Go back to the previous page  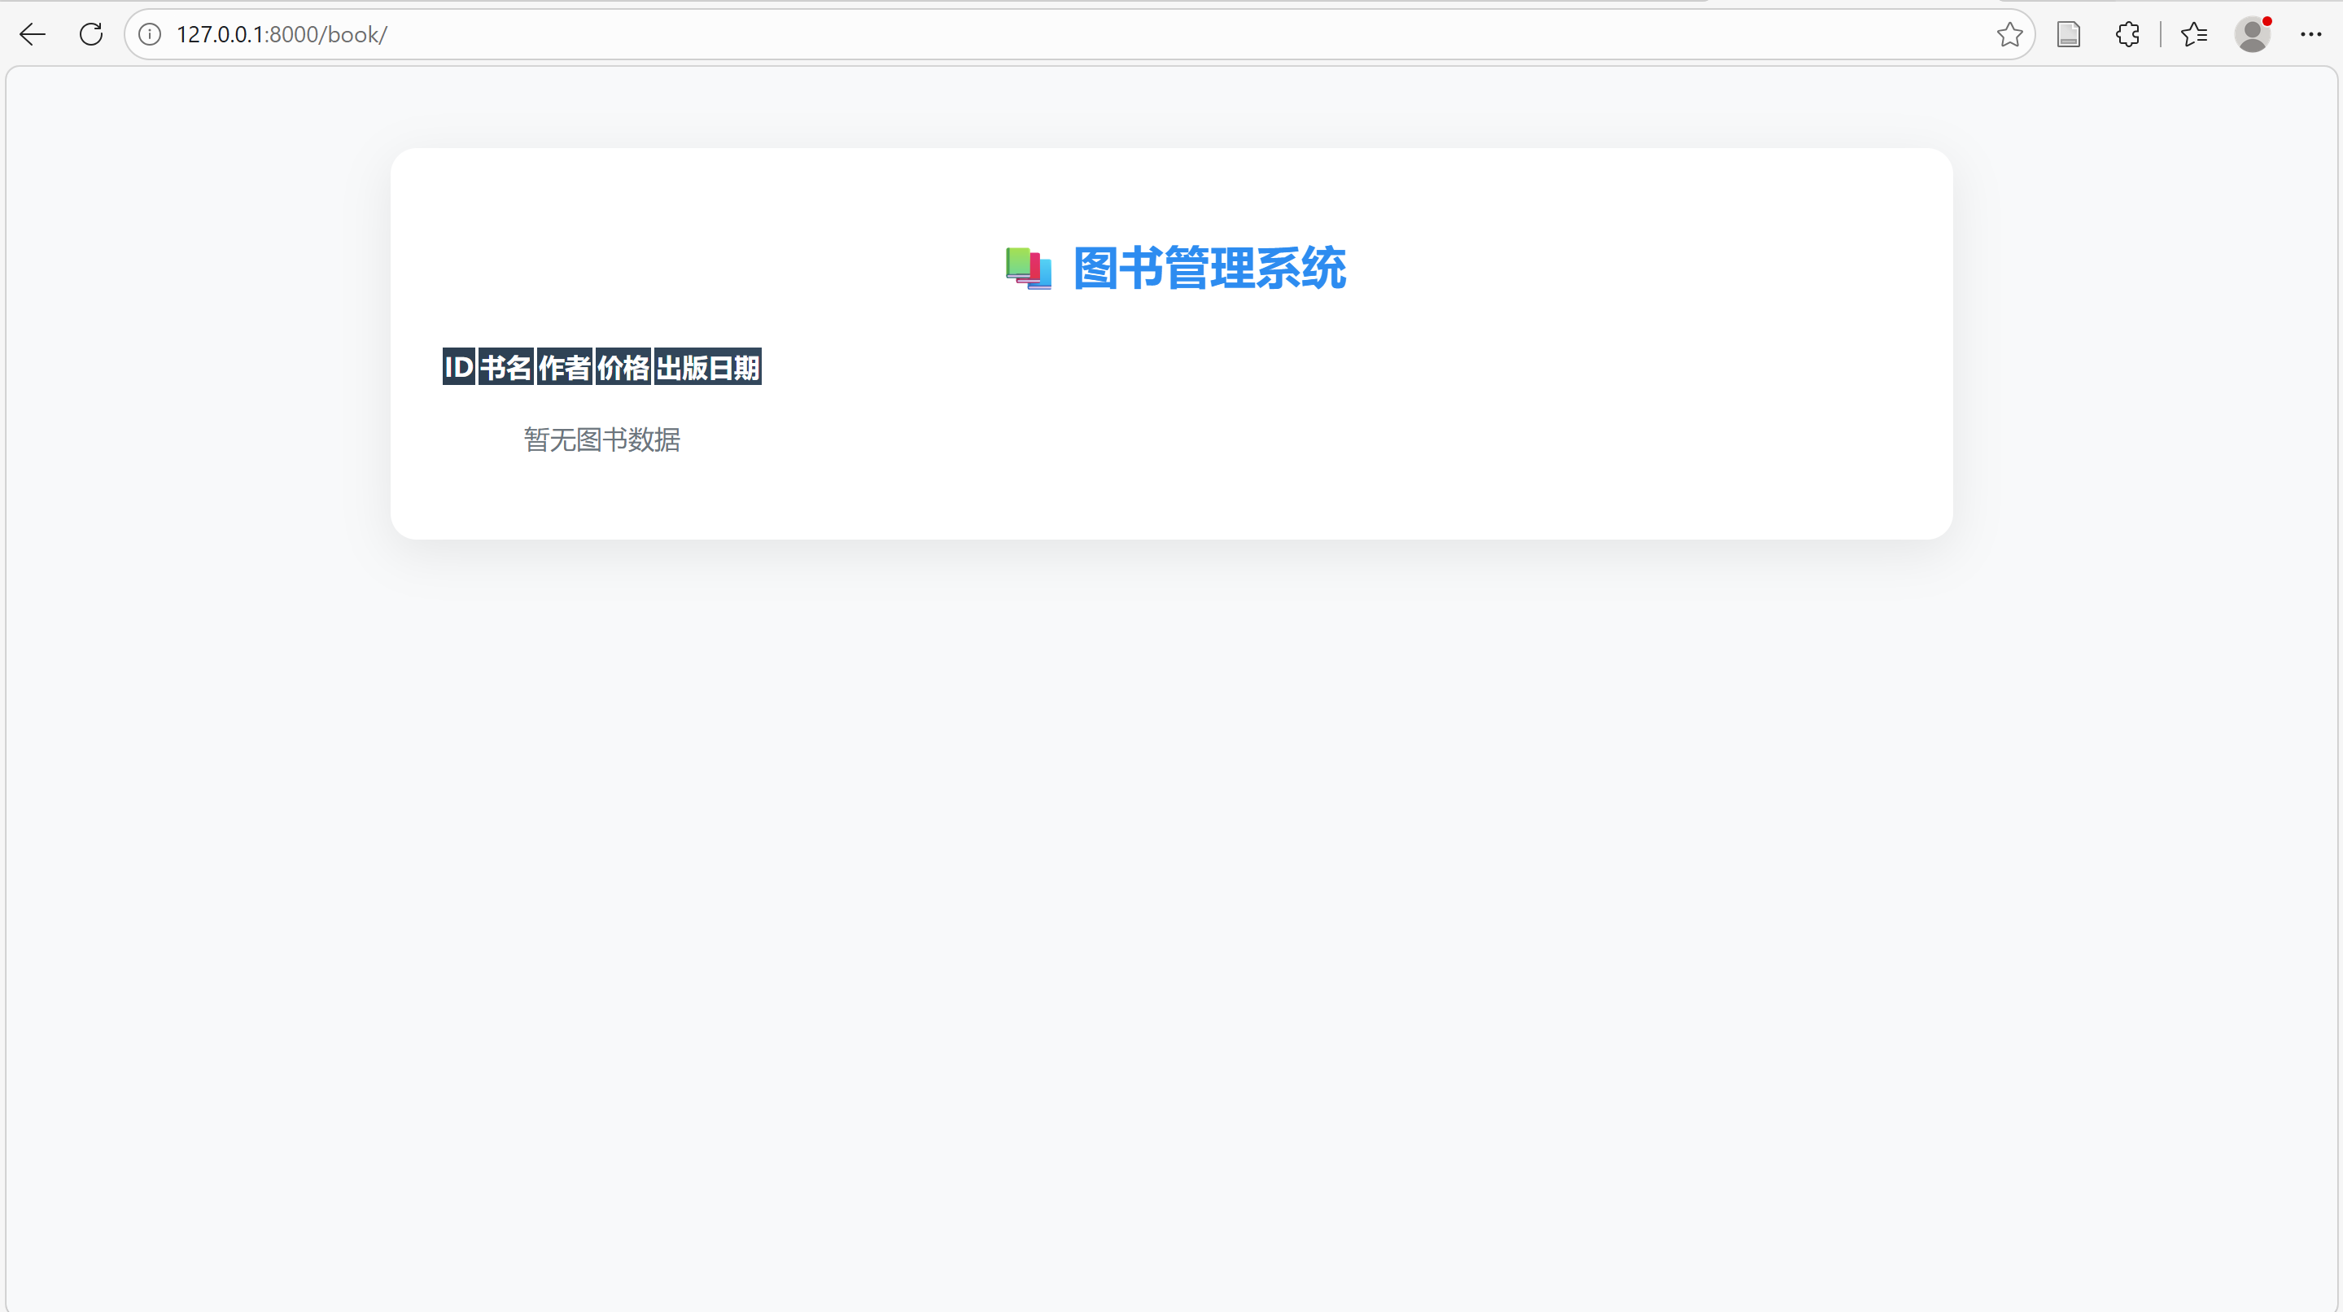pyautogui.click(x=33, y=34)
